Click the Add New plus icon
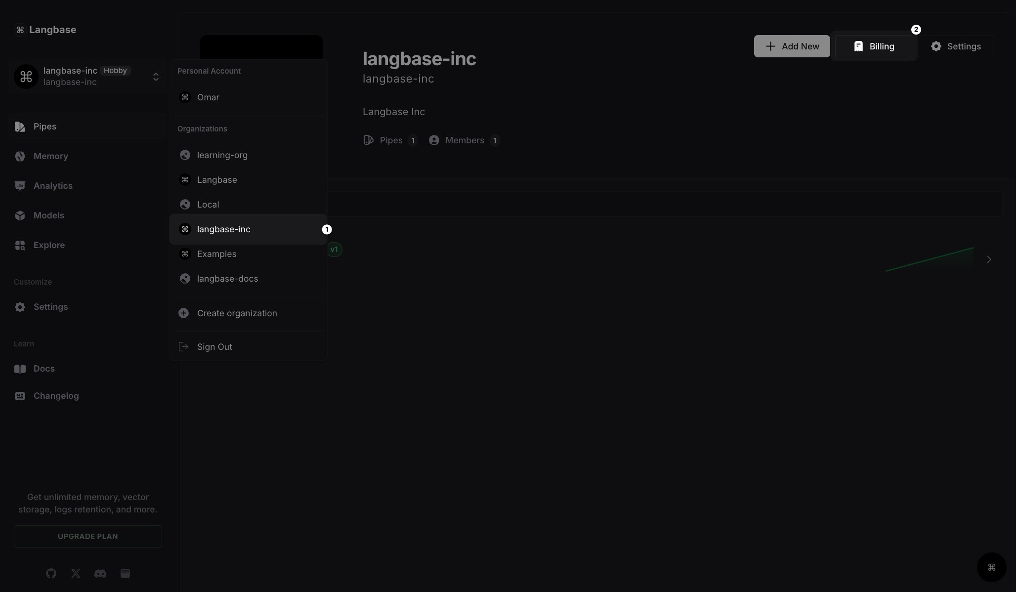This screenshot has height=592, width=1016. 770,46
